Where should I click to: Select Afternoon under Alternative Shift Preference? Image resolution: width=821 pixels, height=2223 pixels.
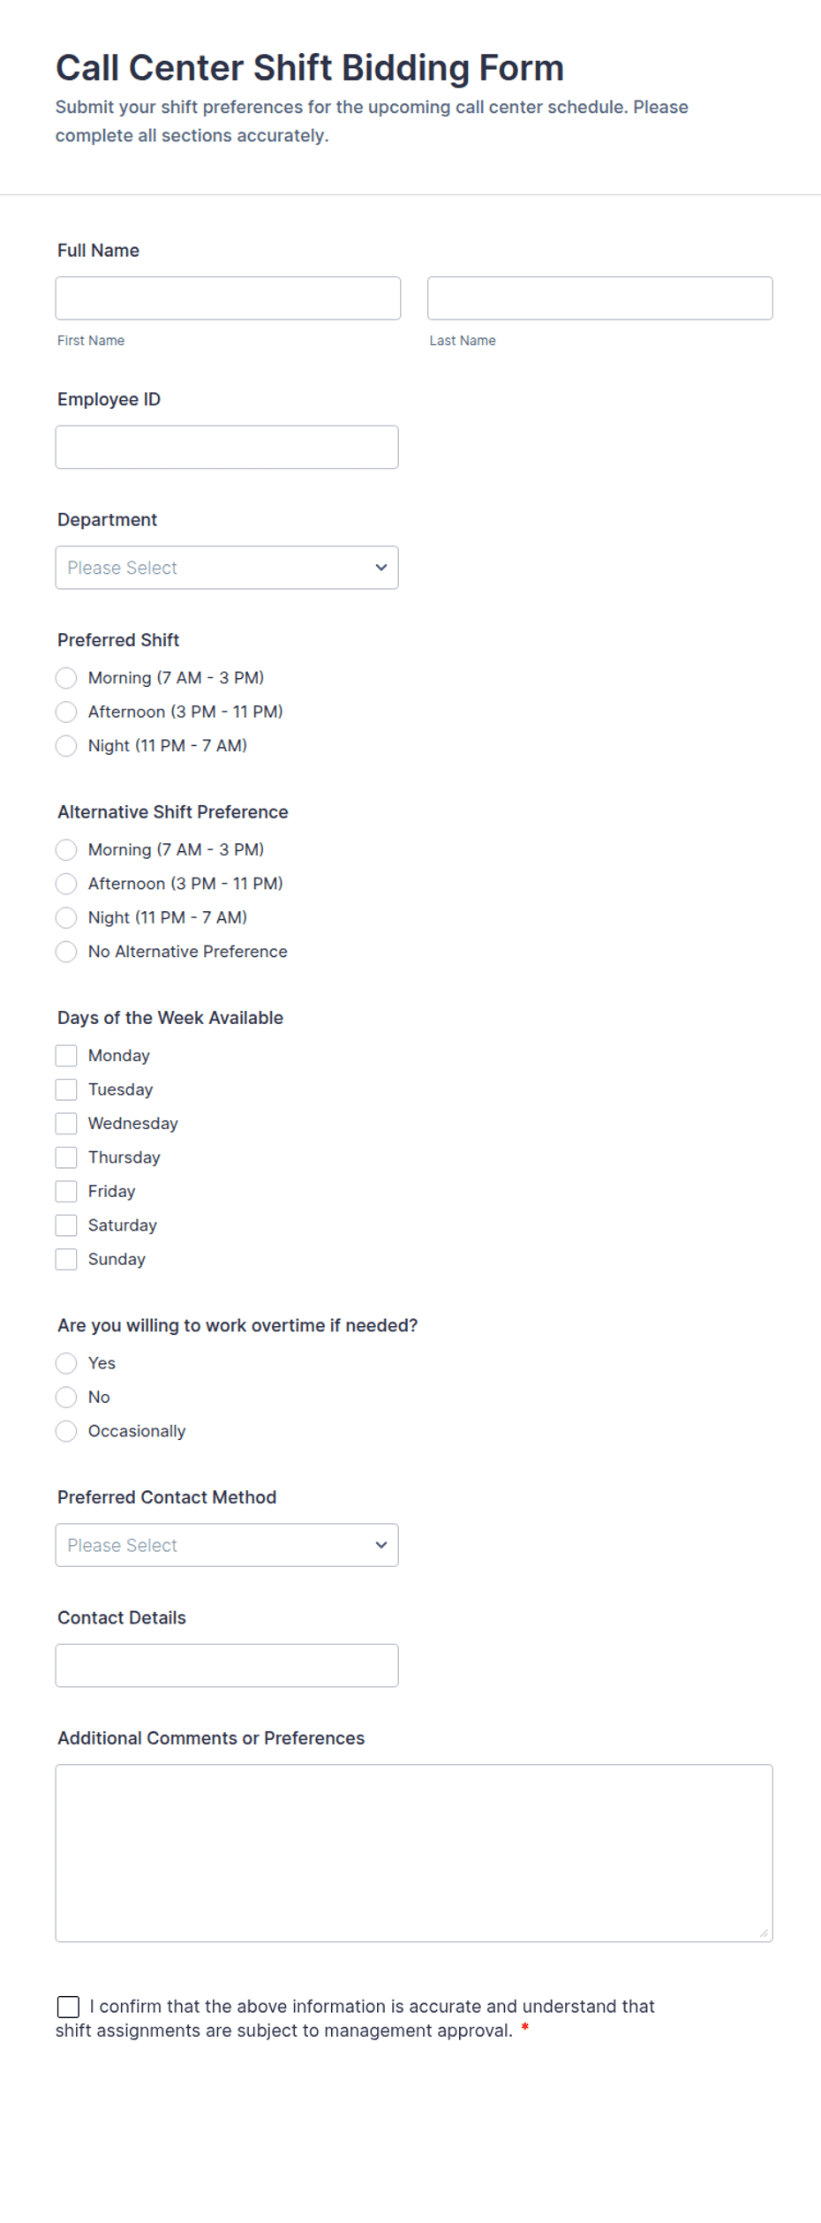(x=66, y=884)
